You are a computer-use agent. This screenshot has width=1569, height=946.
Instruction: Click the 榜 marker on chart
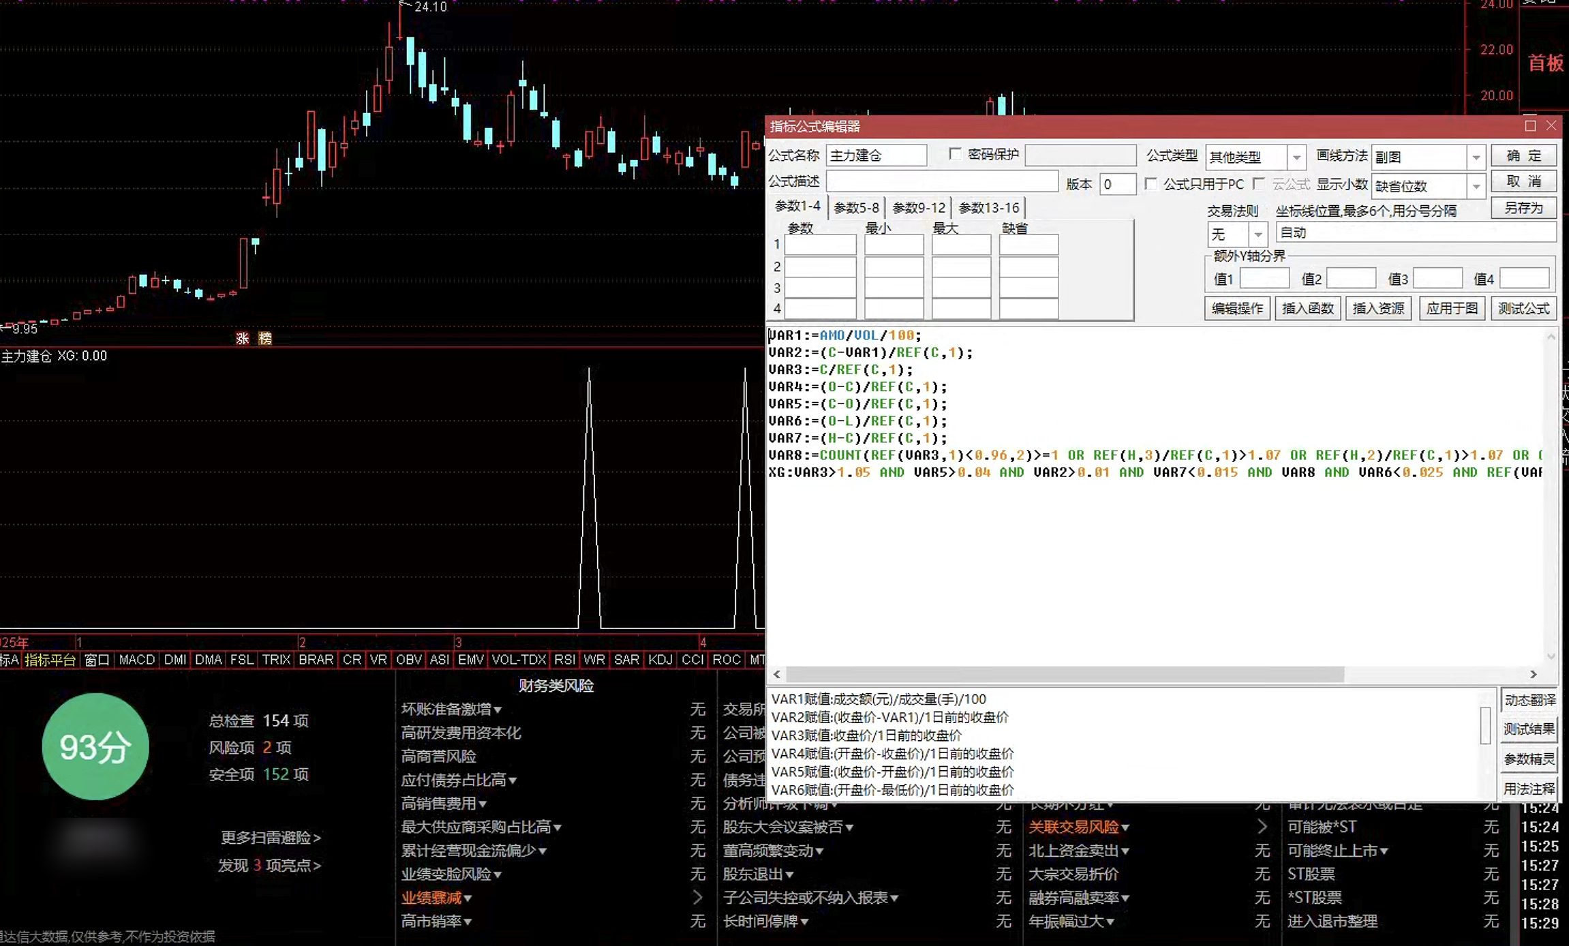(x=265, y=339)
